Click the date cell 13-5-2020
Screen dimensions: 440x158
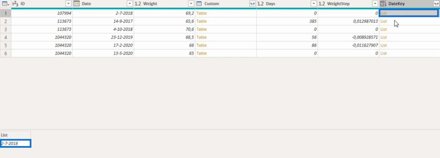click(x=103, y=53)
